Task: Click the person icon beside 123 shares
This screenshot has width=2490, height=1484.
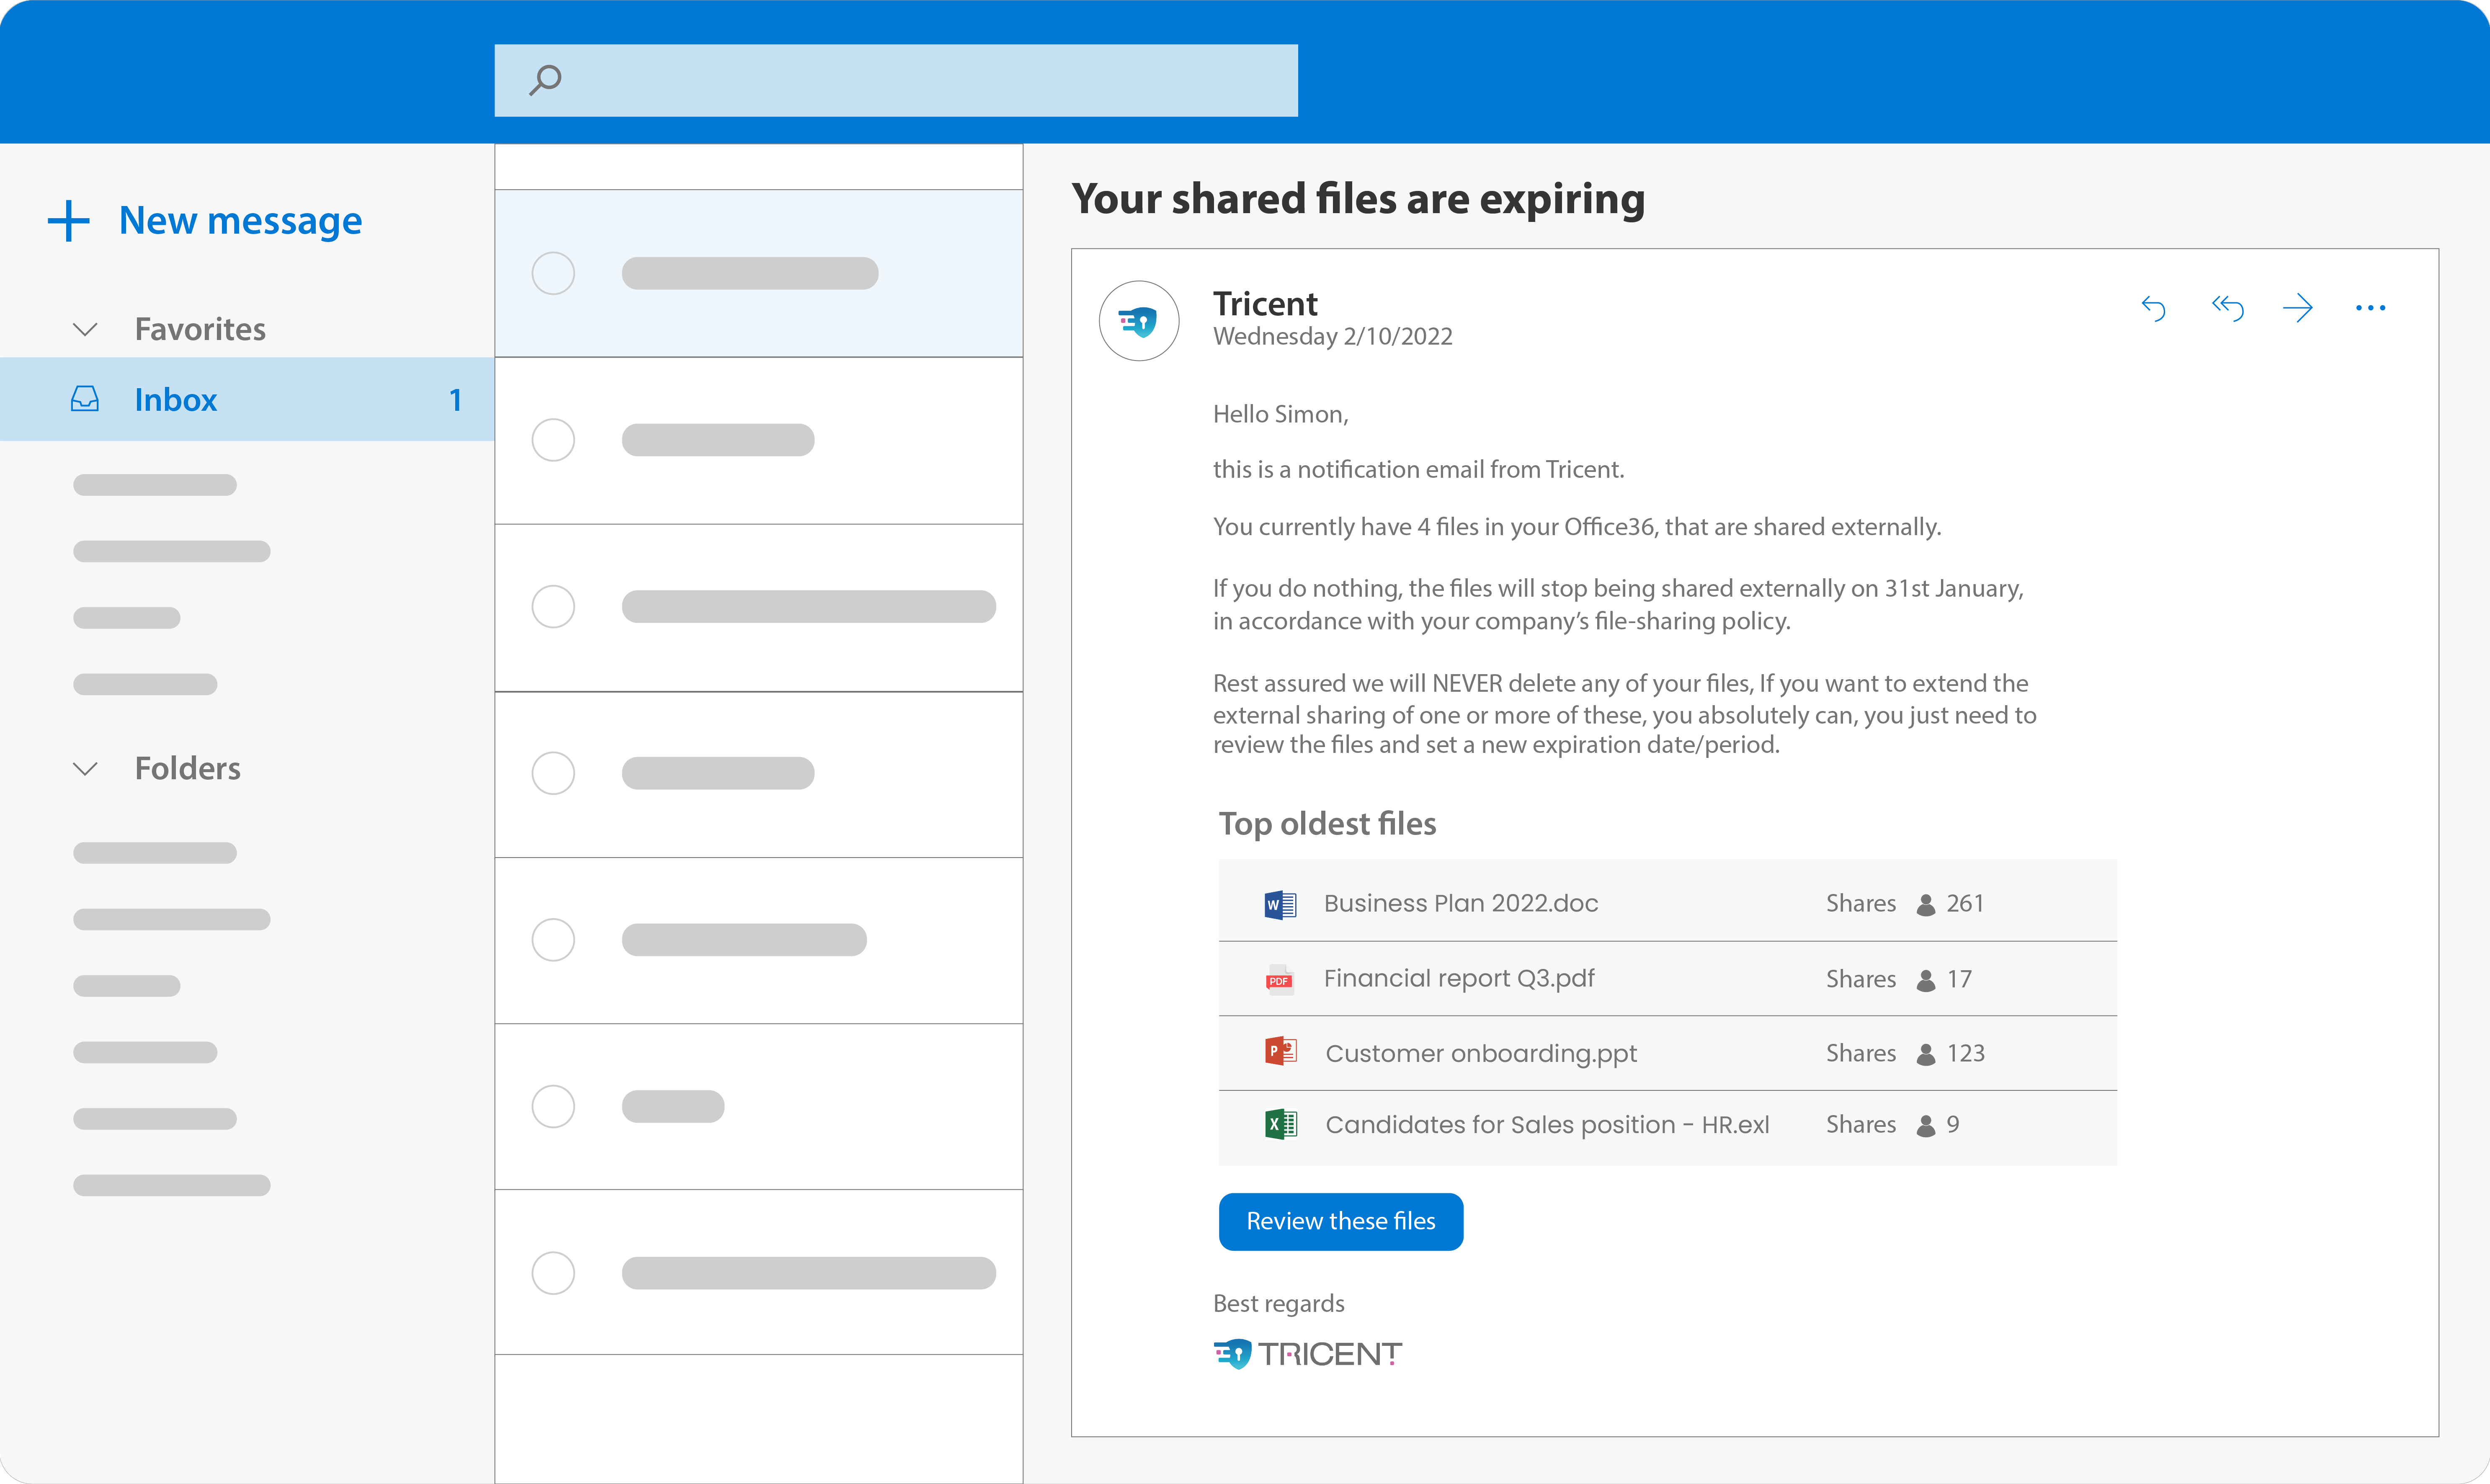Action: tap(1926, 1055)
